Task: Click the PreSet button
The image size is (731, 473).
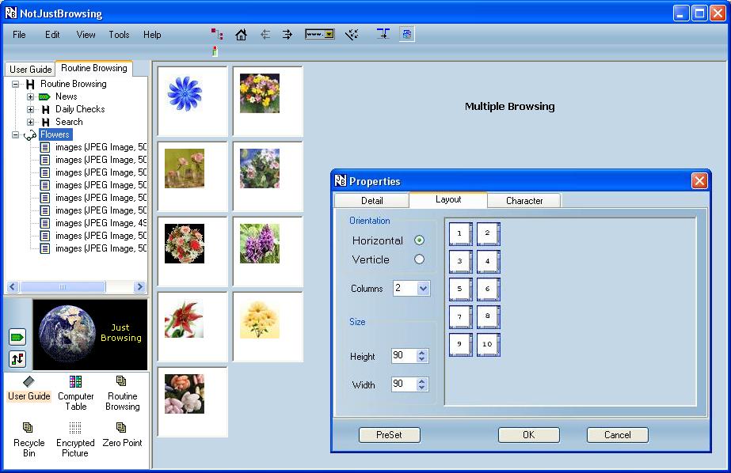Action: click(388, 435)
